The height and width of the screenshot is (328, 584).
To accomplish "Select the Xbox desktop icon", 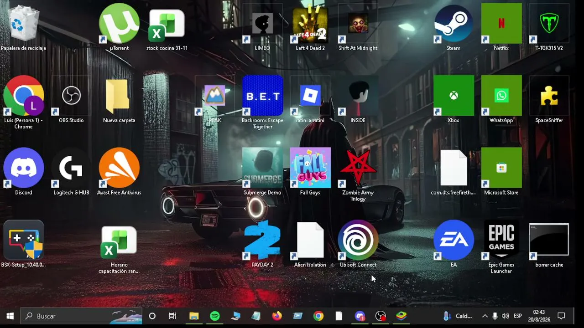I will (454, 100).
